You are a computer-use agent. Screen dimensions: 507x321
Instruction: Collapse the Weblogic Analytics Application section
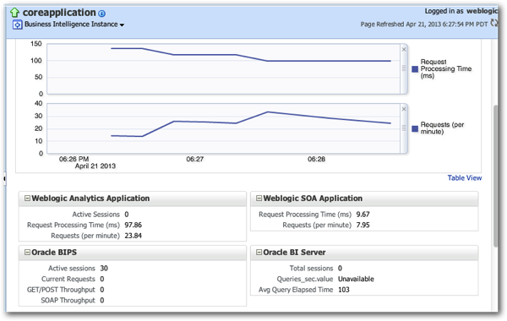pos(28,199)
